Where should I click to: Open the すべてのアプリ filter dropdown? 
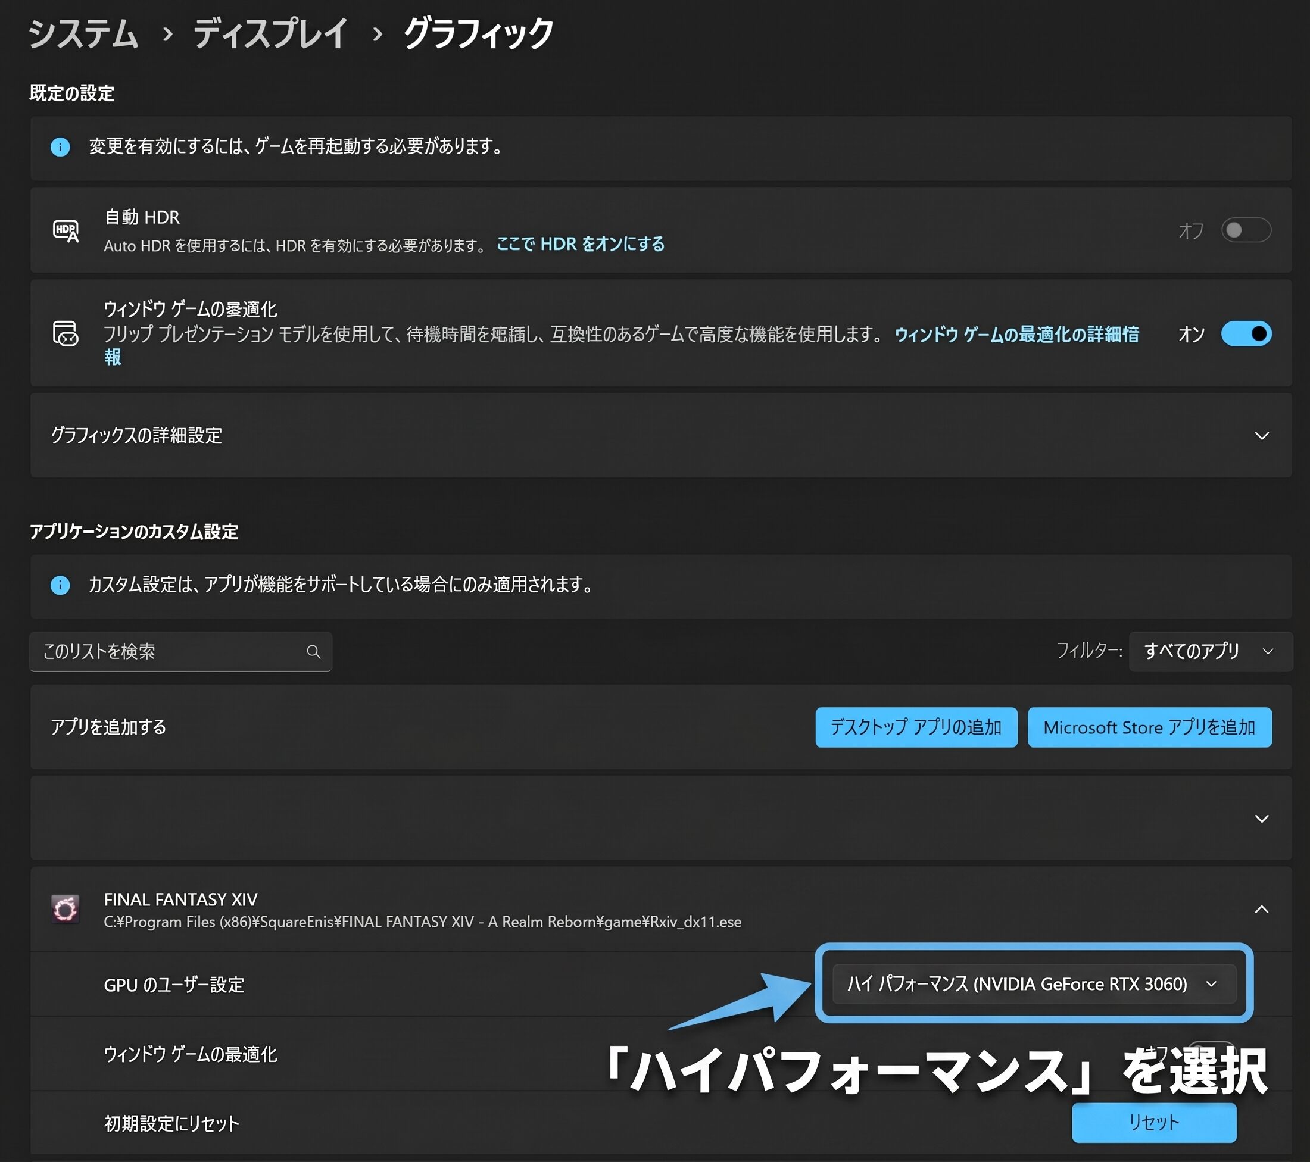(1211, 651)
